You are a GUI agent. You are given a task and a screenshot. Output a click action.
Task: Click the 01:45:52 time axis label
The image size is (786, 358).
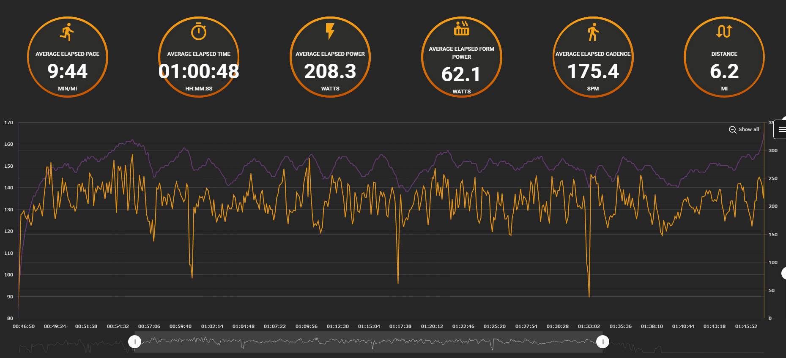pos(746,326)
